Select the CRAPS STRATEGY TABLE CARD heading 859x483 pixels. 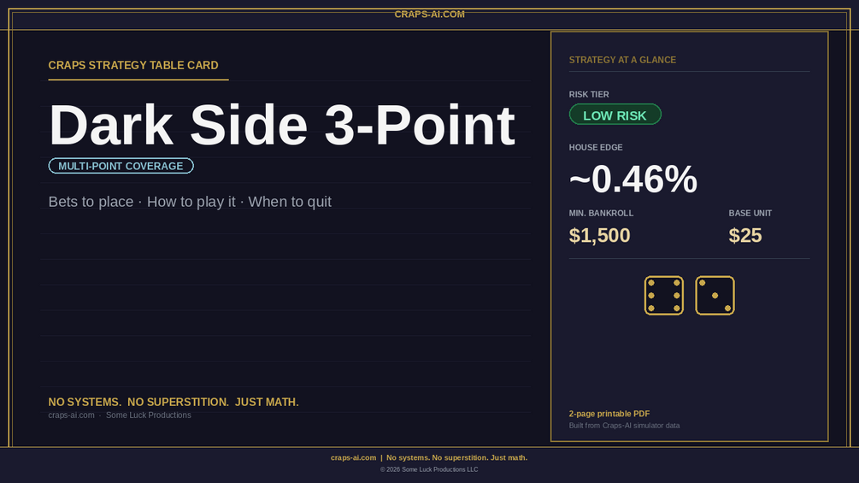point(133,65)
